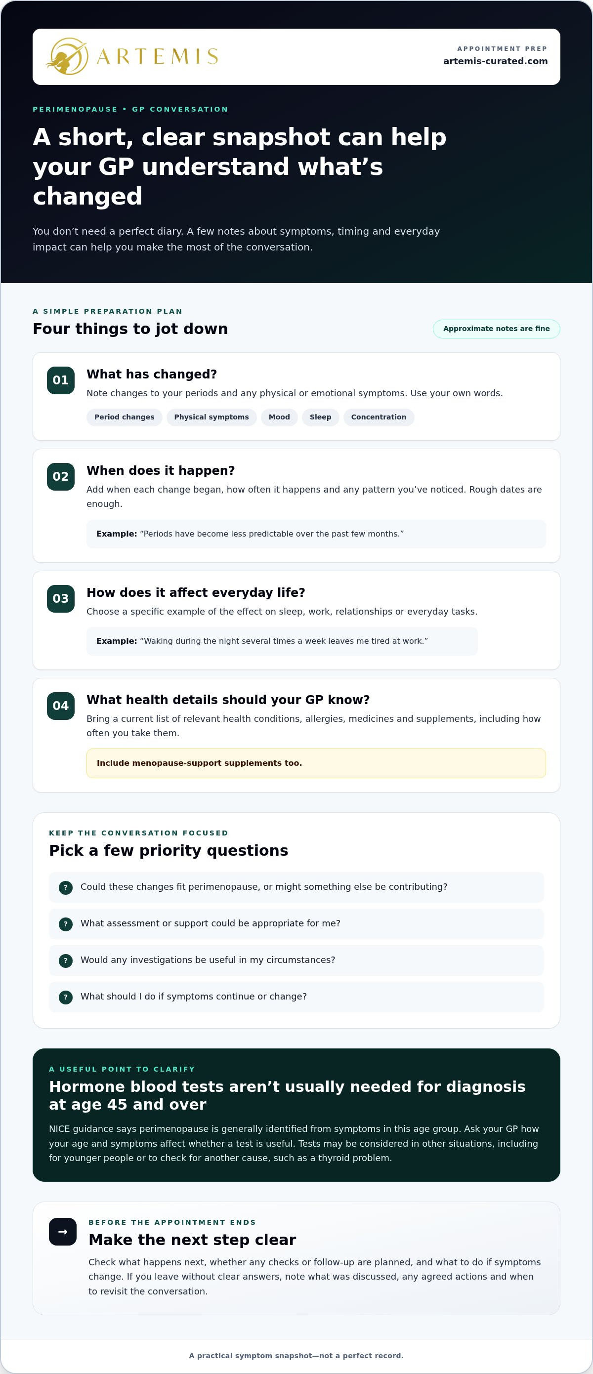Select the Period changes tag
This screenshot has width=593, height=1374.
pyautogui.click(x=124, y=417)
